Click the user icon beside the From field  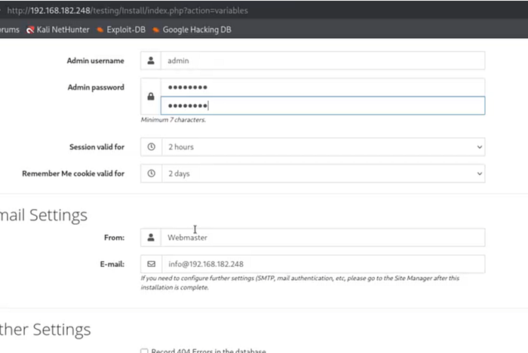[x=151, y=238]
